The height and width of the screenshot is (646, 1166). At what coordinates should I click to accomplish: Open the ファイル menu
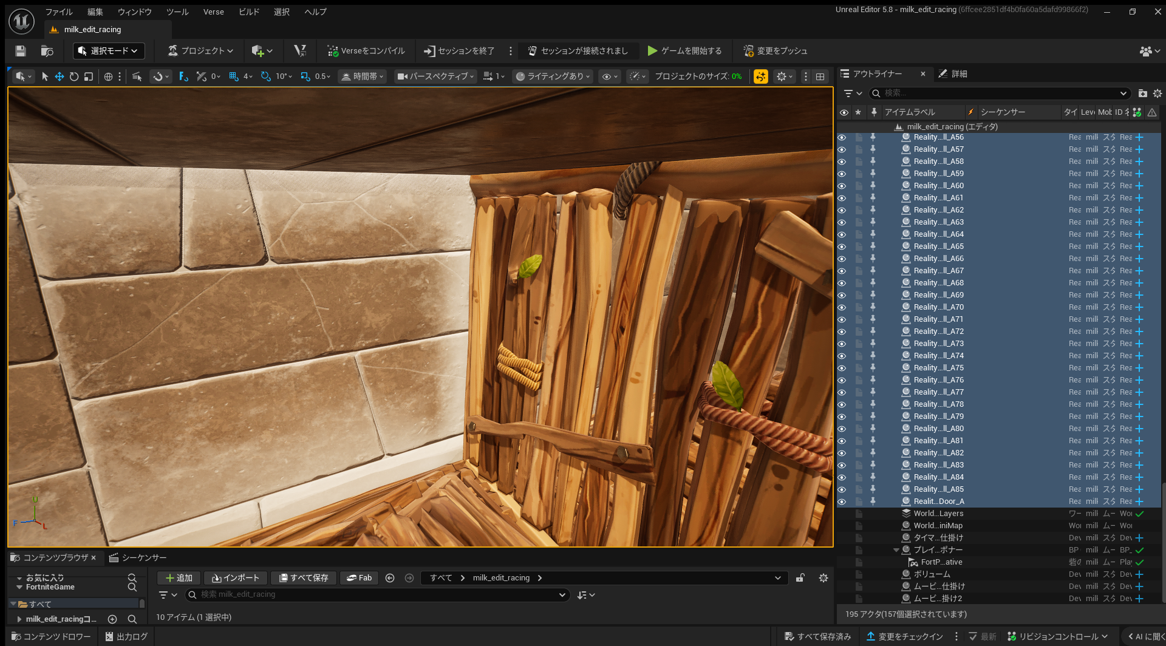tap(59, 12)
